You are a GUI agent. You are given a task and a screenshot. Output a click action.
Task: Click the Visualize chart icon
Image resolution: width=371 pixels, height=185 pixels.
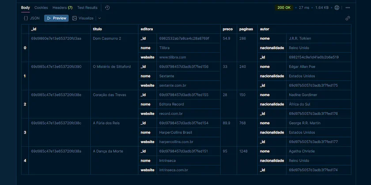75,18
